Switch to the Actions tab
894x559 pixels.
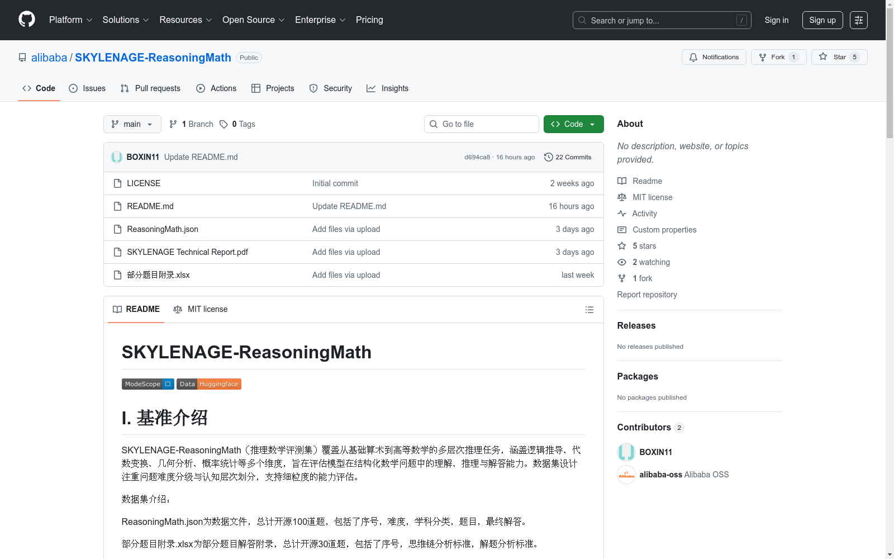click(x=216, y=88)
